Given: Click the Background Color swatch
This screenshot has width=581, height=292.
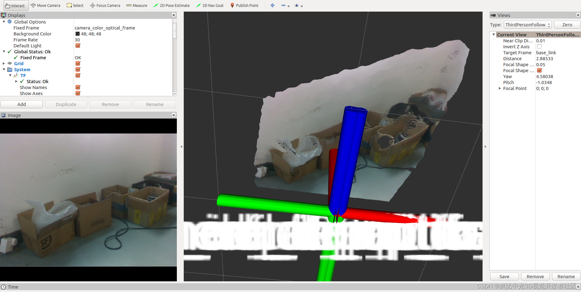Looking at the screenshot, I should [77, 34].
